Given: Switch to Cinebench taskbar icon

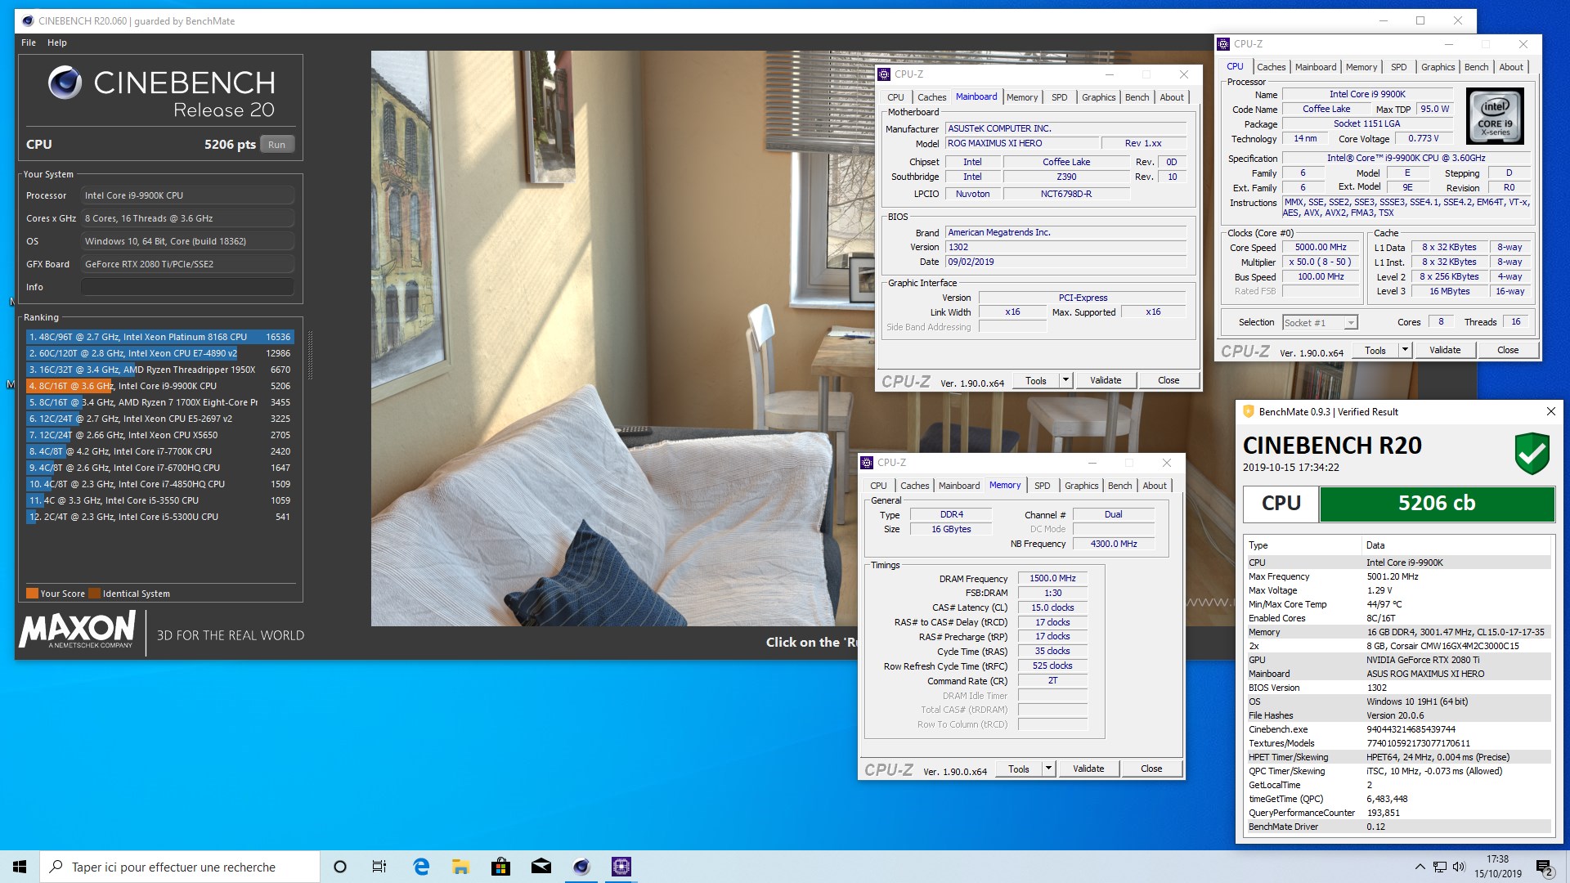Looking at the screenshot, I should (581, 867).
